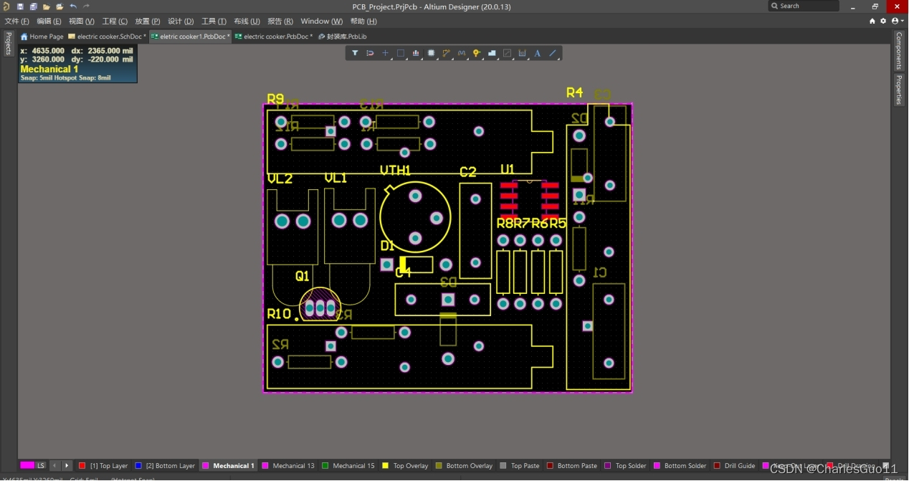Click the Snapping magnet icon
This screenshot has width=909, height=481.
[370, 53]
